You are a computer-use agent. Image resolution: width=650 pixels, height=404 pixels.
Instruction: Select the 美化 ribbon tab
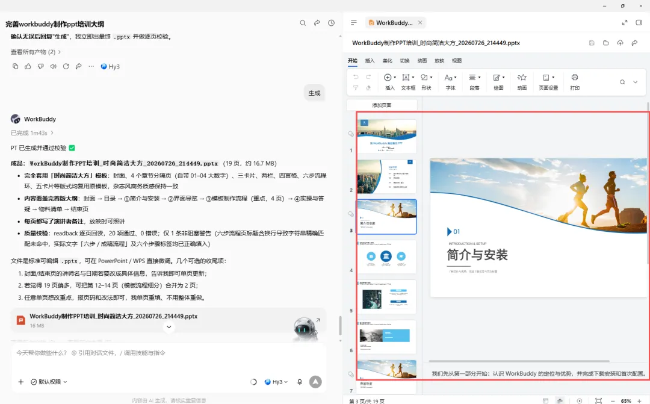(x=387, y=61)
